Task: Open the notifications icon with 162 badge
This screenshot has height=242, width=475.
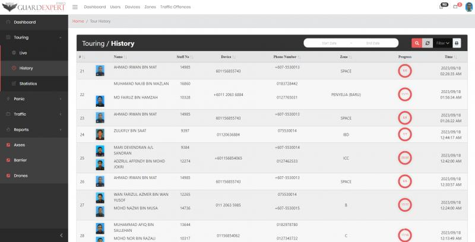Action: tap(441, 7)
